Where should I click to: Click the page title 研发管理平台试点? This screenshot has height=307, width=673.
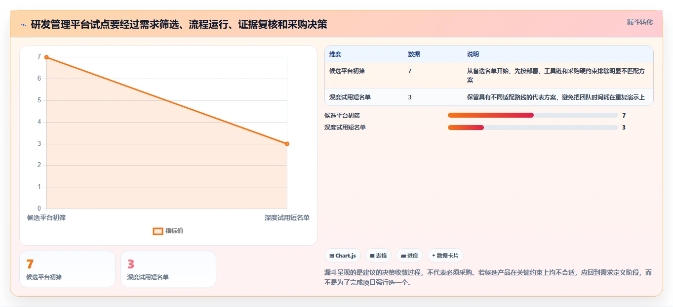point(179,24)
